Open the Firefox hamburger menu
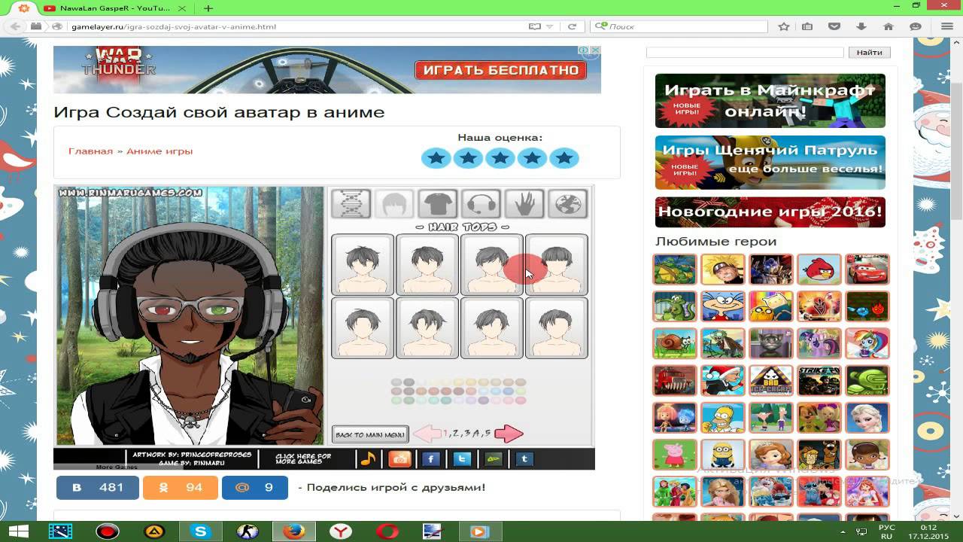Image resolution: width=963 pixels, height=542 pixels. [x=948, y=26]
